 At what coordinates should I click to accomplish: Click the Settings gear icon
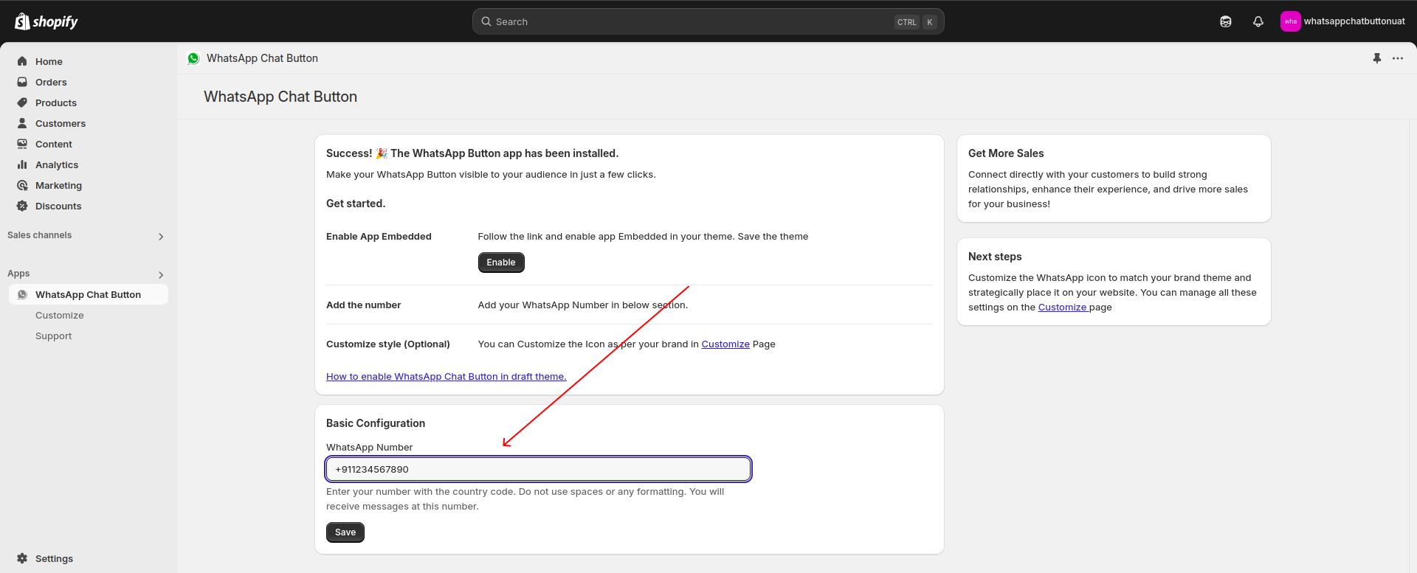tap(22, 558)
